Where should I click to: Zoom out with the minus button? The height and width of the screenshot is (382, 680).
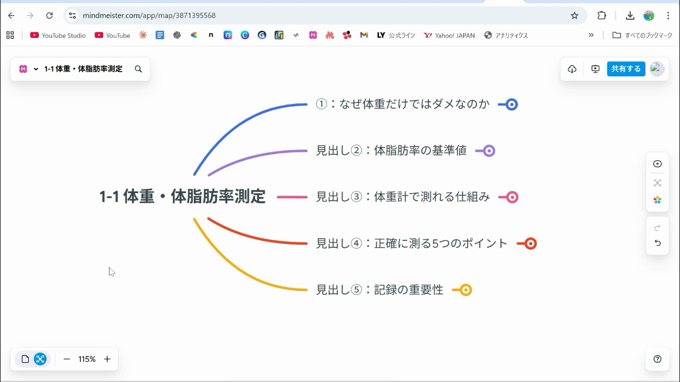pos(67,359)
